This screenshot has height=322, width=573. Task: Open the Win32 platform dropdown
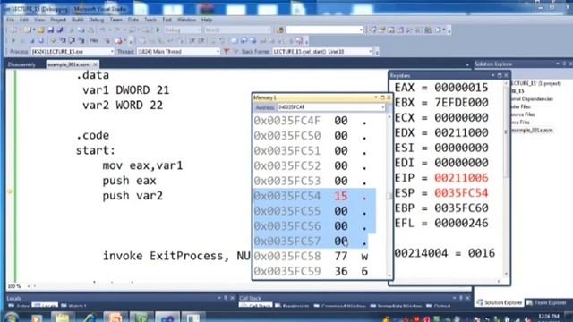[237, 30]
